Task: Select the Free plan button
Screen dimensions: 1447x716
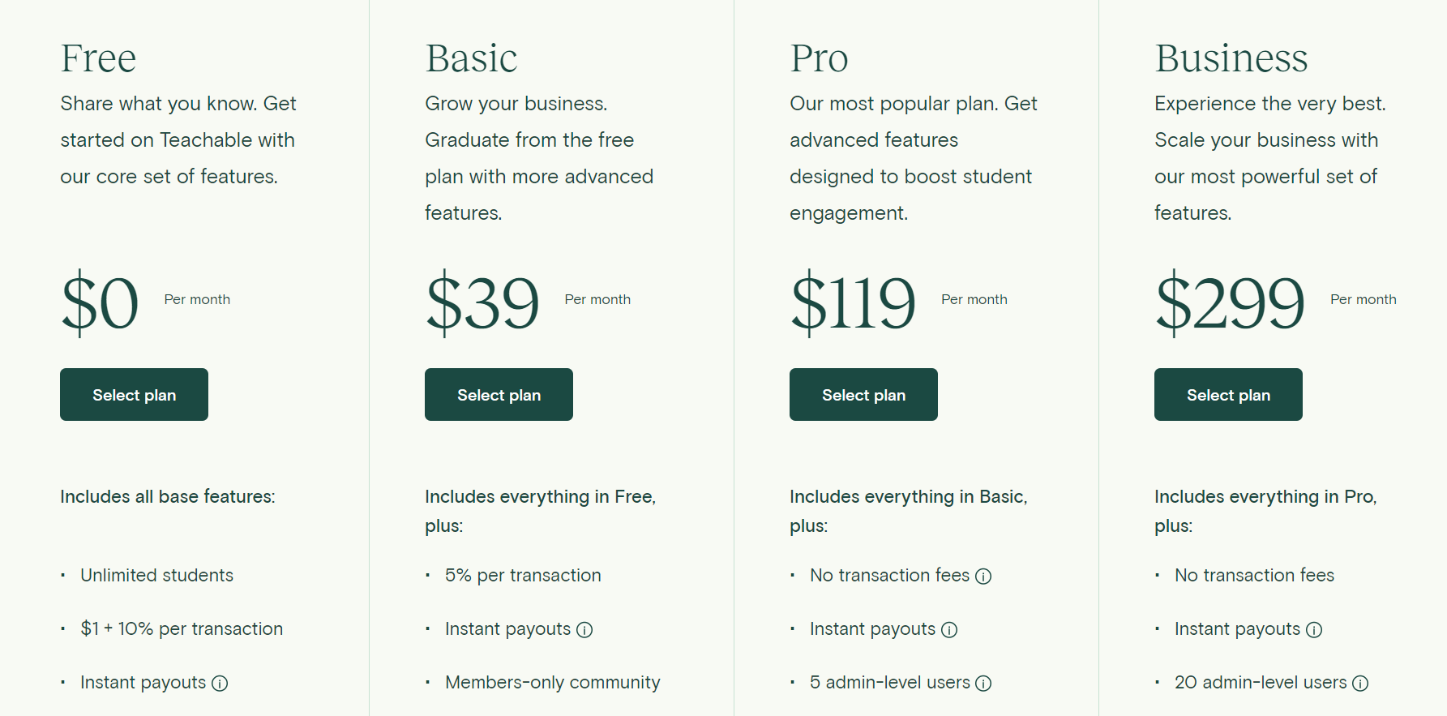Action: [134, 395]
